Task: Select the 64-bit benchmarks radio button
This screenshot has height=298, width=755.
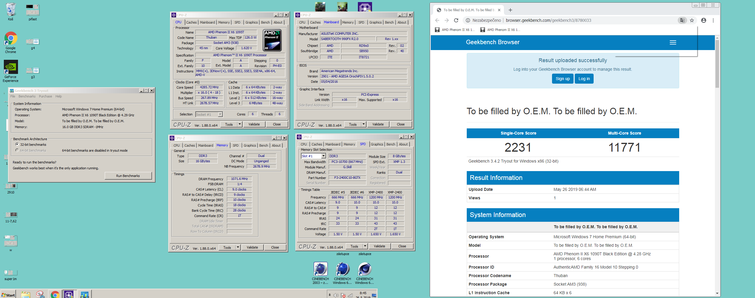Action: click(17, 150)
